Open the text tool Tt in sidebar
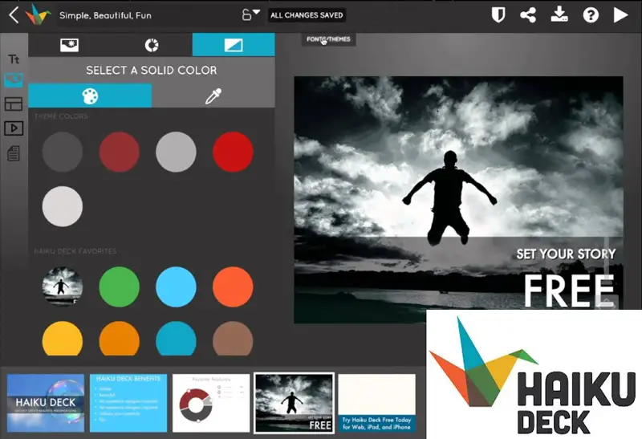Image resolution: width=642 pixels, height=439 pixels. (x=14, y=59)
